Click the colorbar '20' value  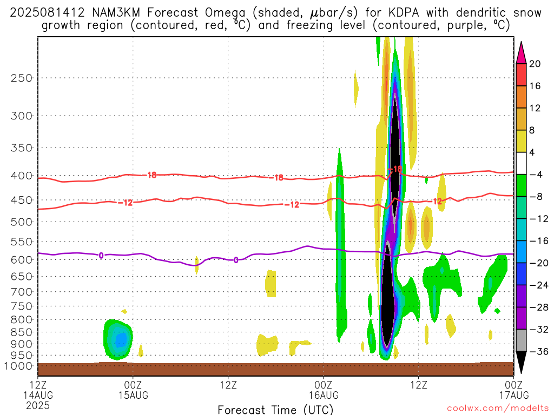click(535, 64)
